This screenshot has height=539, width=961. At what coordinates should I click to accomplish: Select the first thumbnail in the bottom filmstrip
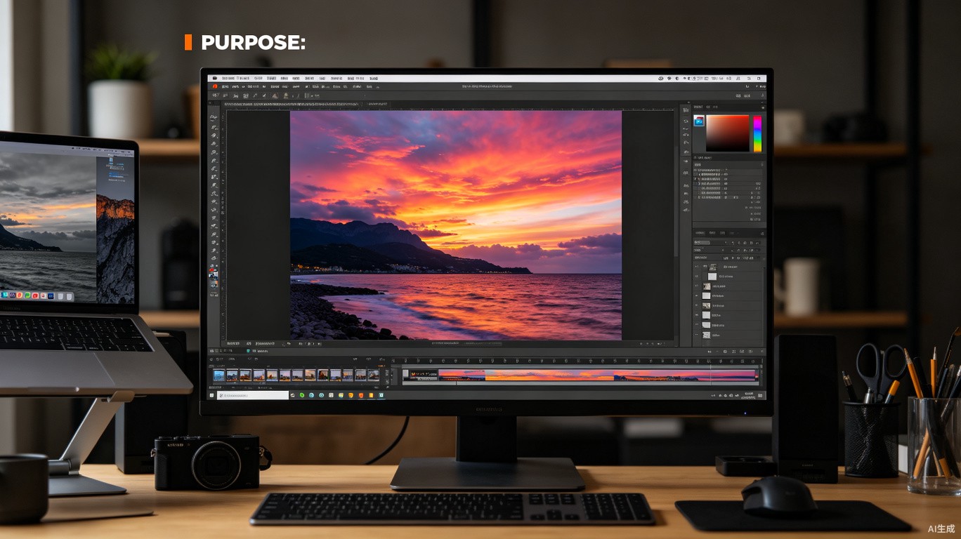[x=219, y=375]
